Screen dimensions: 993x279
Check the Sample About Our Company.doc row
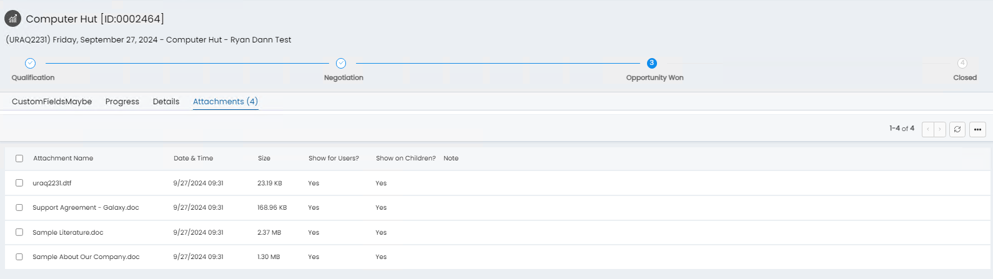tap(19, 257)
